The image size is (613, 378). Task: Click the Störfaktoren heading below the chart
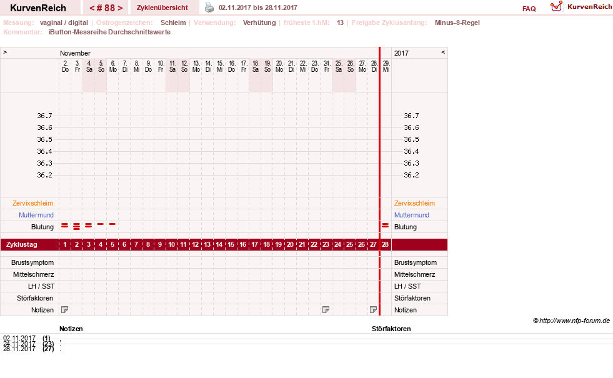click(x=391, y=329)
